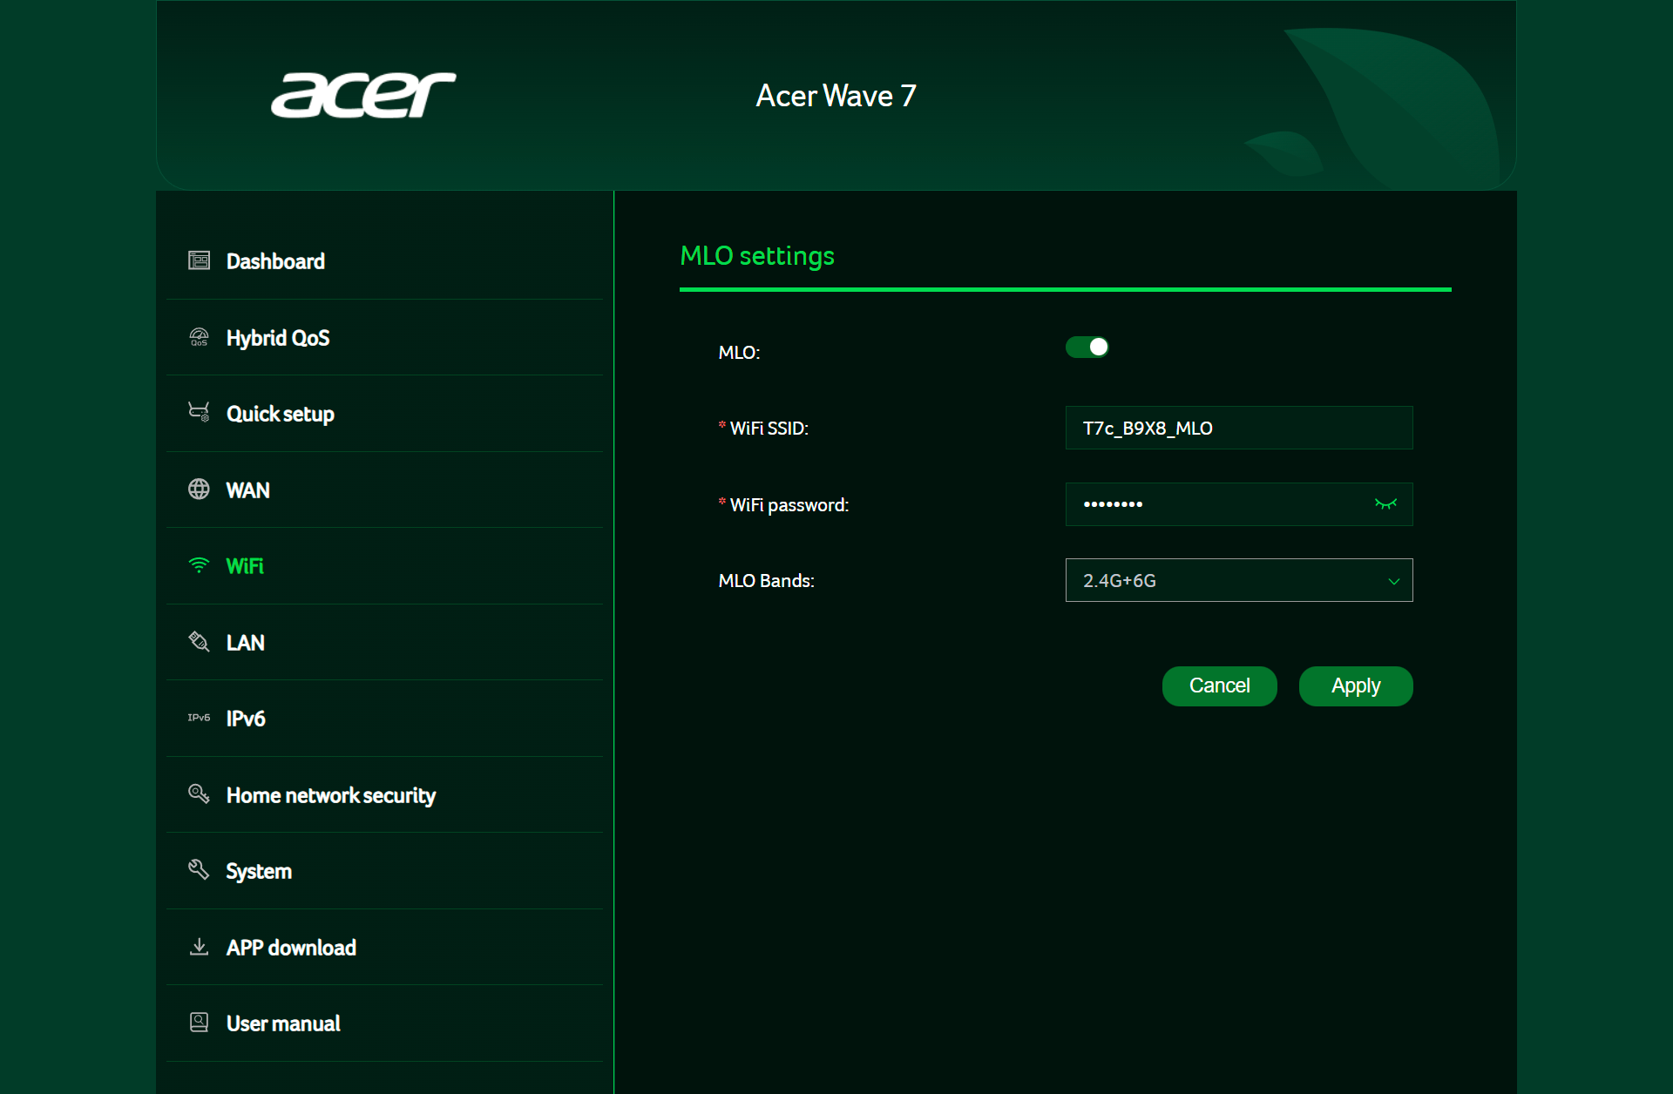This screenshot has height=1094, width=1673.
Task: Click the LAN cable icon
Action: click(199, 642)
